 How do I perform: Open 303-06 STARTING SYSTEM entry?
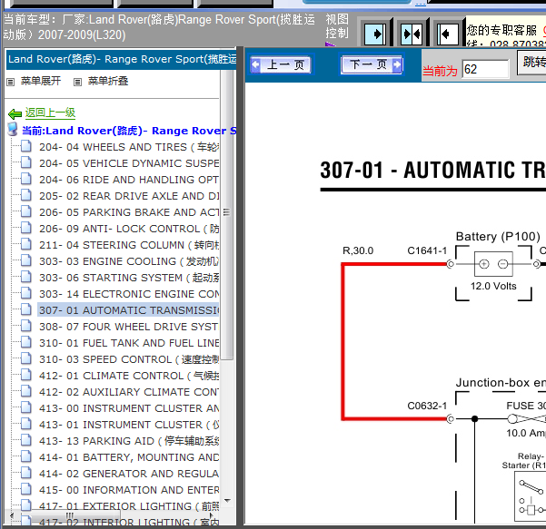129,278
